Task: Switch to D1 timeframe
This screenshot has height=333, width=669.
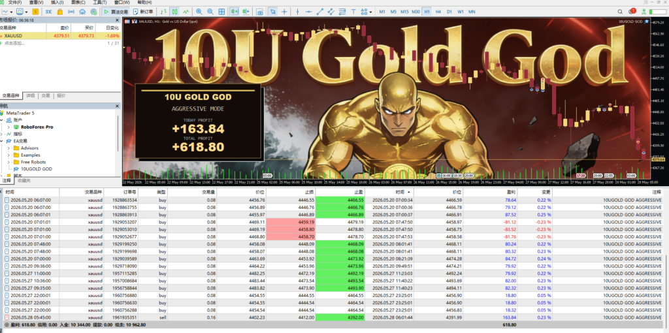Action: point(449,12)
